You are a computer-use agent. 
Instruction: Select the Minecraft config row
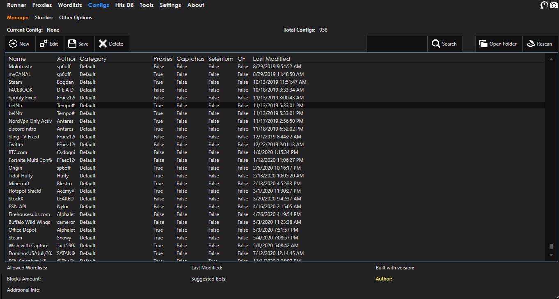click(x=275, y=184)
